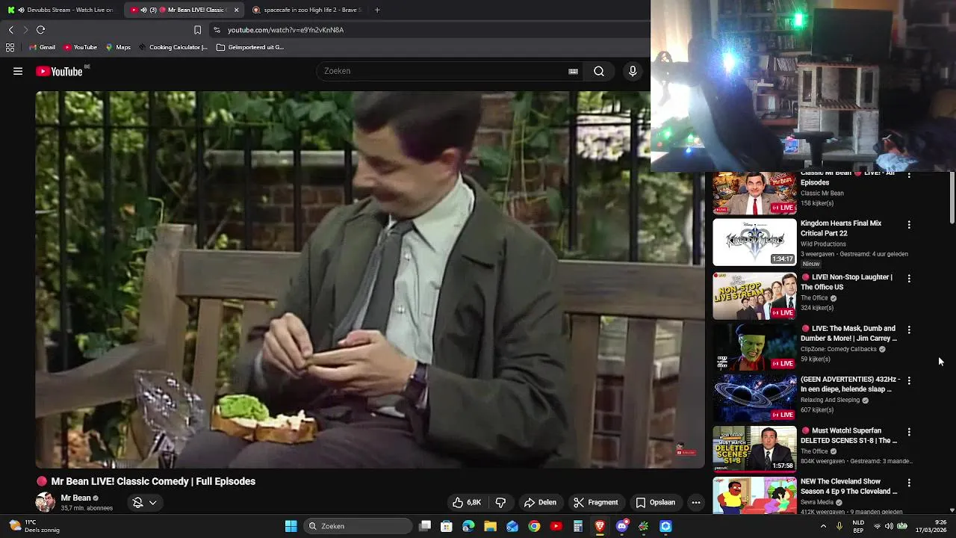Open File Explorer from the taskbar
The image size is (956, 538).
[x=490, y=526]
